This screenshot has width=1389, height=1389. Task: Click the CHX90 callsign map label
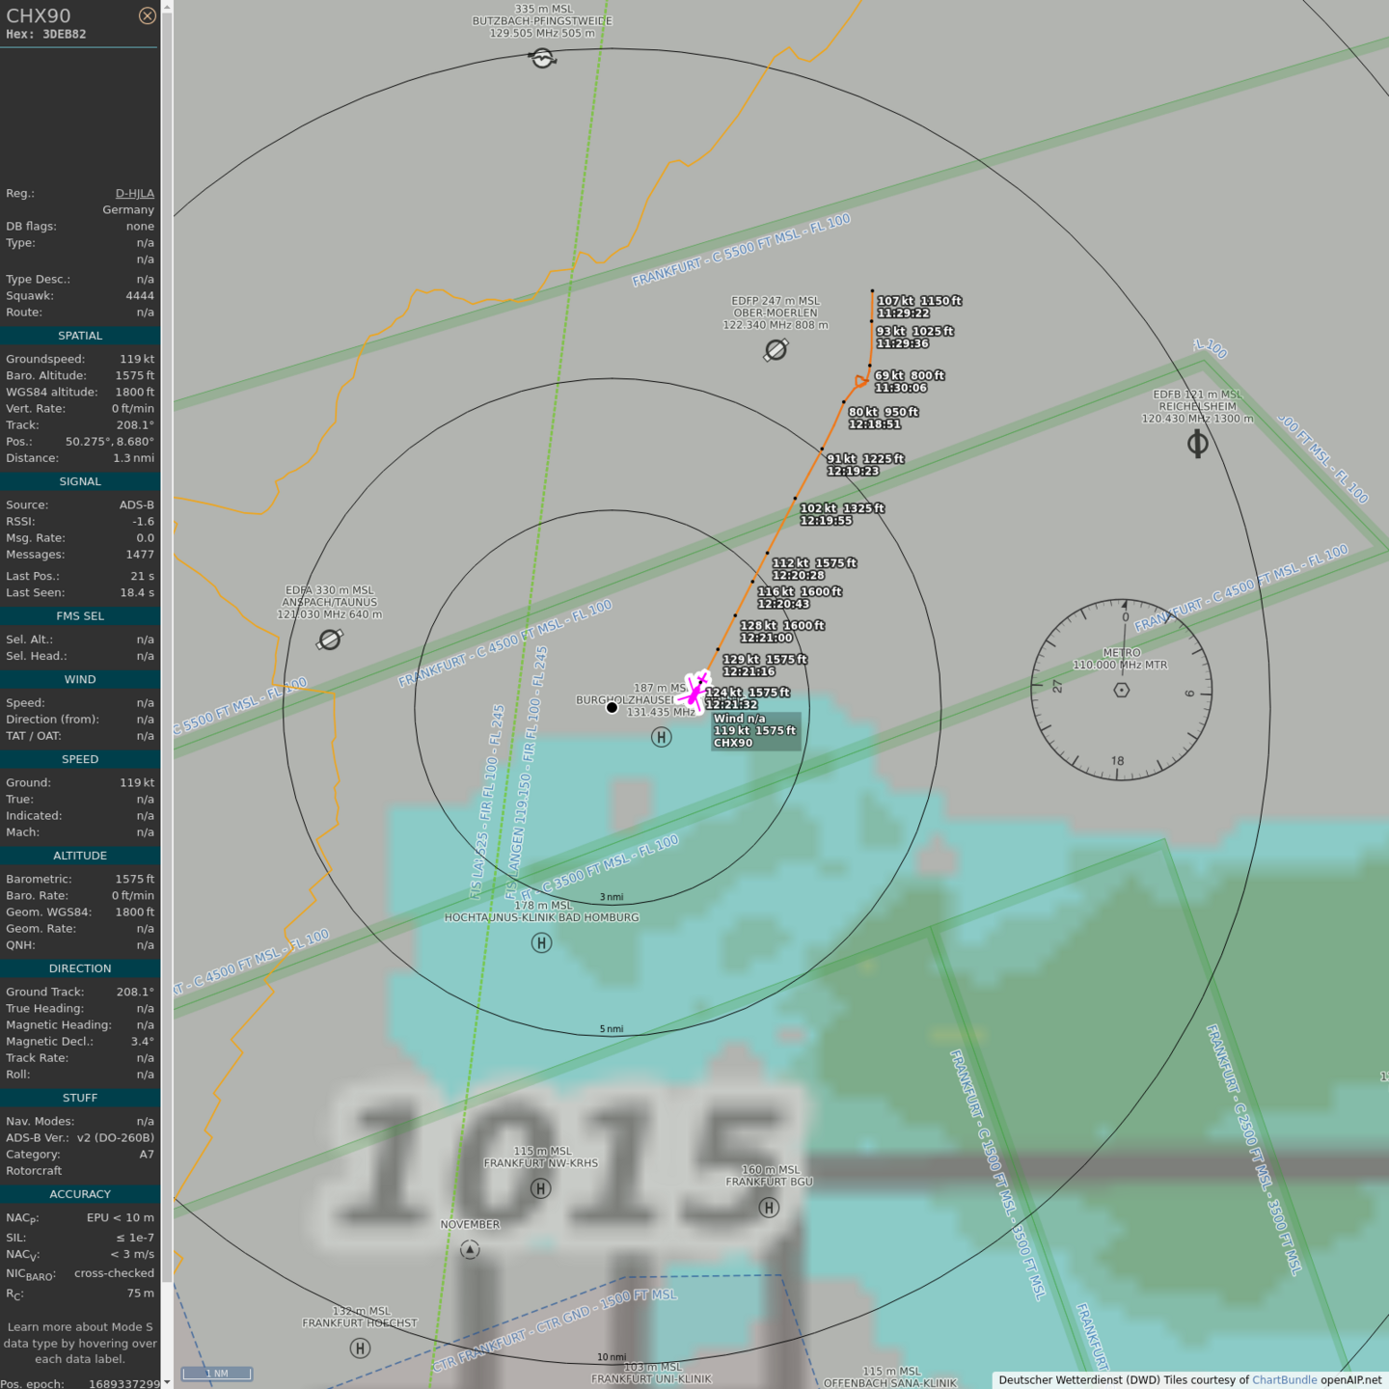(733, 743)
